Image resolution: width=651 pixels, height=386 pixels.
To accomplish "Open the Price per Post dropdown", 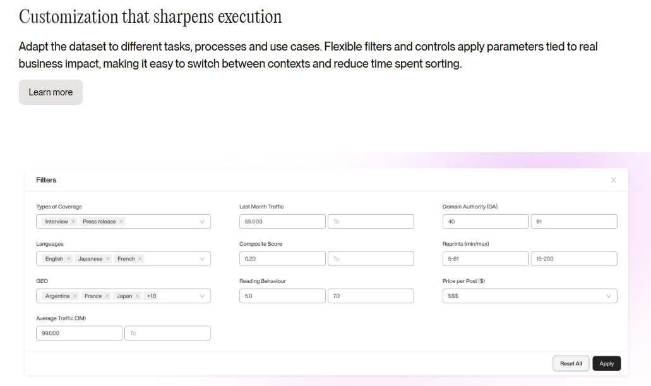I will 609,296.
